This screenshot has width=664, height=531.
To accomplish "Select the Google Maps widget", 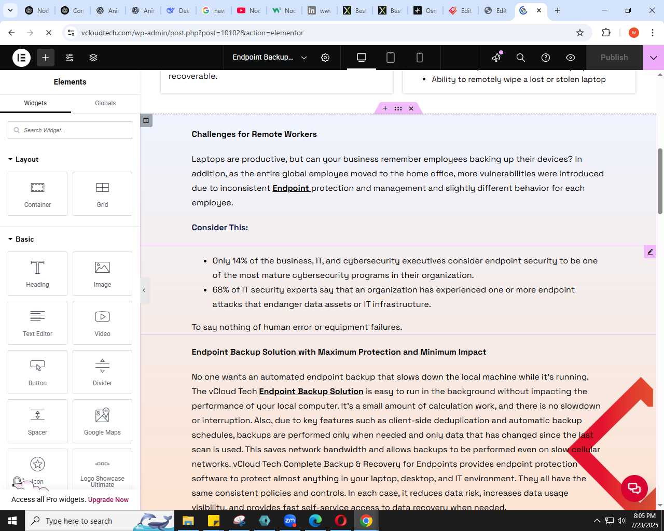I will 102,421.
